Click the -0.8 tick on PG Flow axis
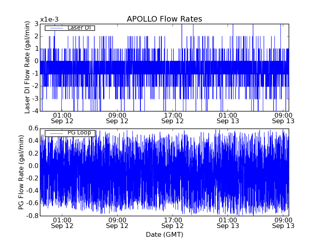Viewport: 321px width, 240px height. coord(33,216)
